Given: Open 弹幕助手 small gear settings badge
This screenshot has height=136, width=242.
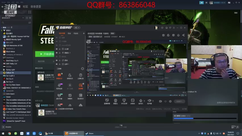Looking at the screenshot, I should (x=62, y=74).
